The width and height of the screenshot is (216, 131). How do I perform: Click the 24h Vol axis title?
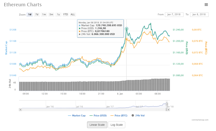[10, 84]
